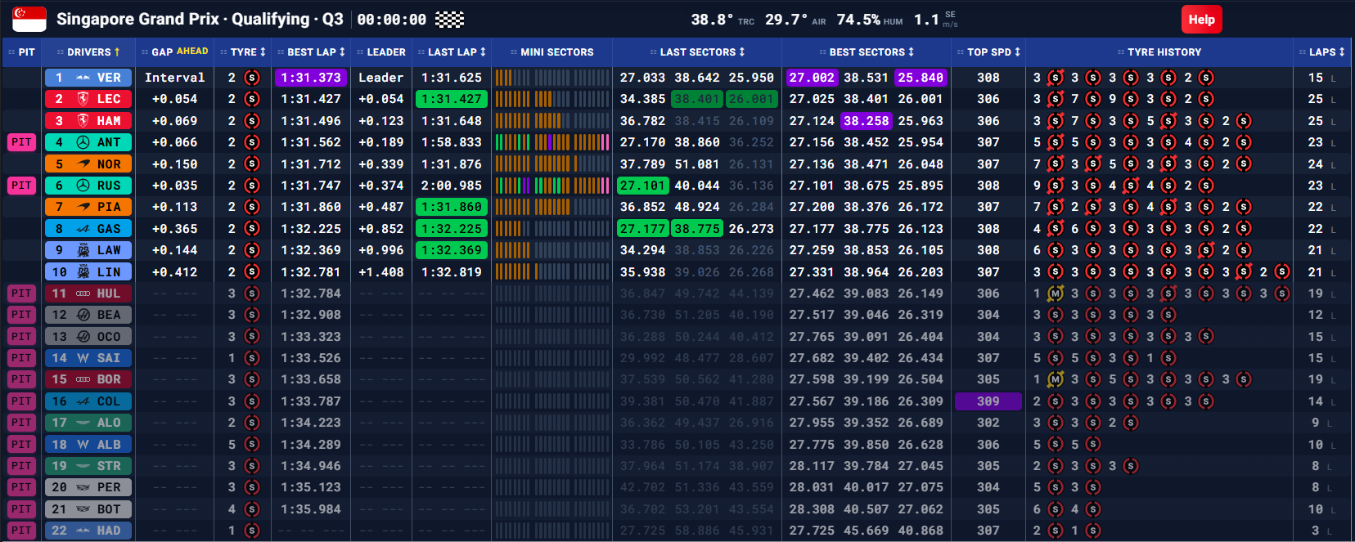Image resolution: width=1355 pixels, height=542 pixels.
Task: Click the Interval label in VER's row
Action: [x=175, y=78]
